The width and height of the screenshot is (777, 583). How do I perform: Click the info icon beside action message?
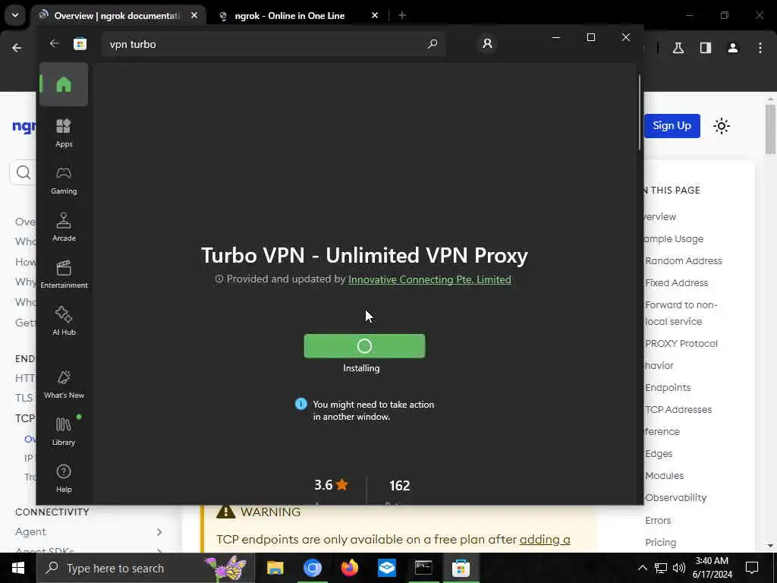[300, 404]
